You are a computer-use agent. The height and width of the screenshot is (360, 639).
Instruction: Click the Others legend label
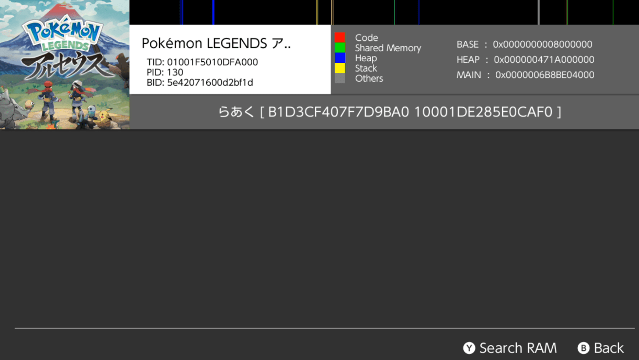(x=369, y=78)
